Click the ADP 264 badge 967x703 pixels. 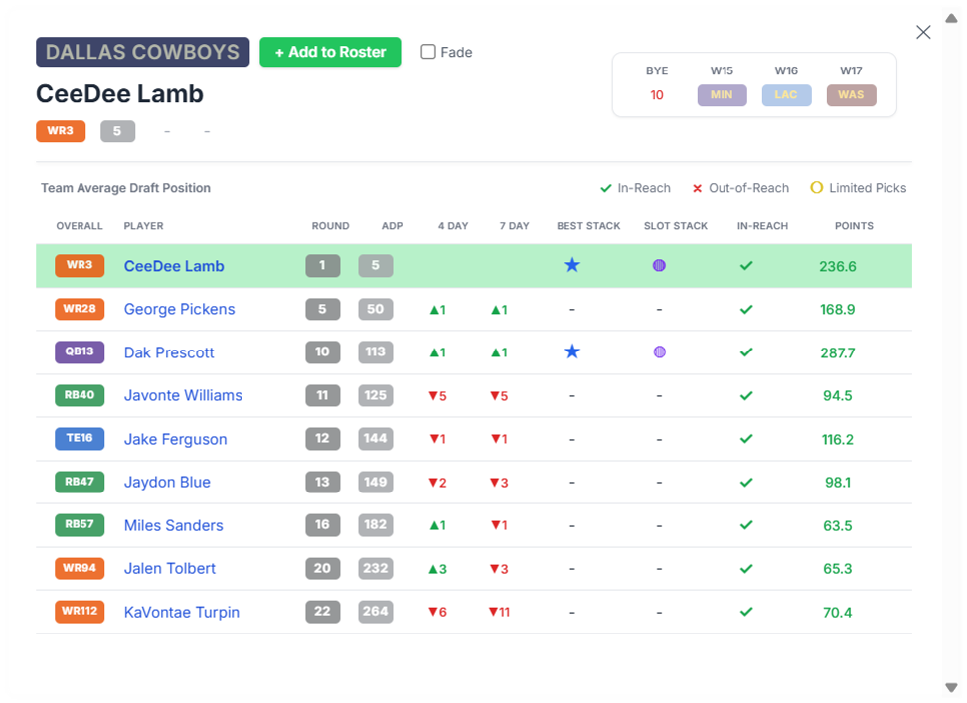click(376, 612)
